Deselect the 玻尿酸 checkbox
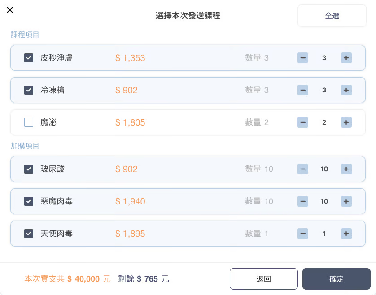The width and height of the screenshot is (376, 295). pos(29,169)
